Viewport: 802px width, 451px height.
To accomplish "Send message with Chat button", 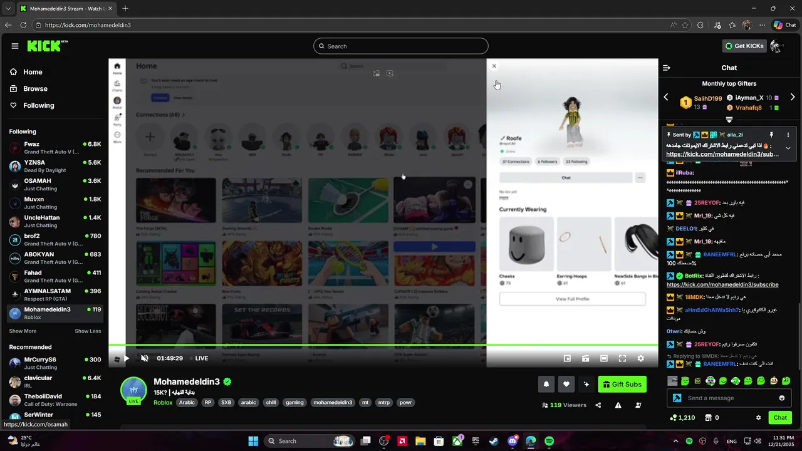I will (780, 418).
